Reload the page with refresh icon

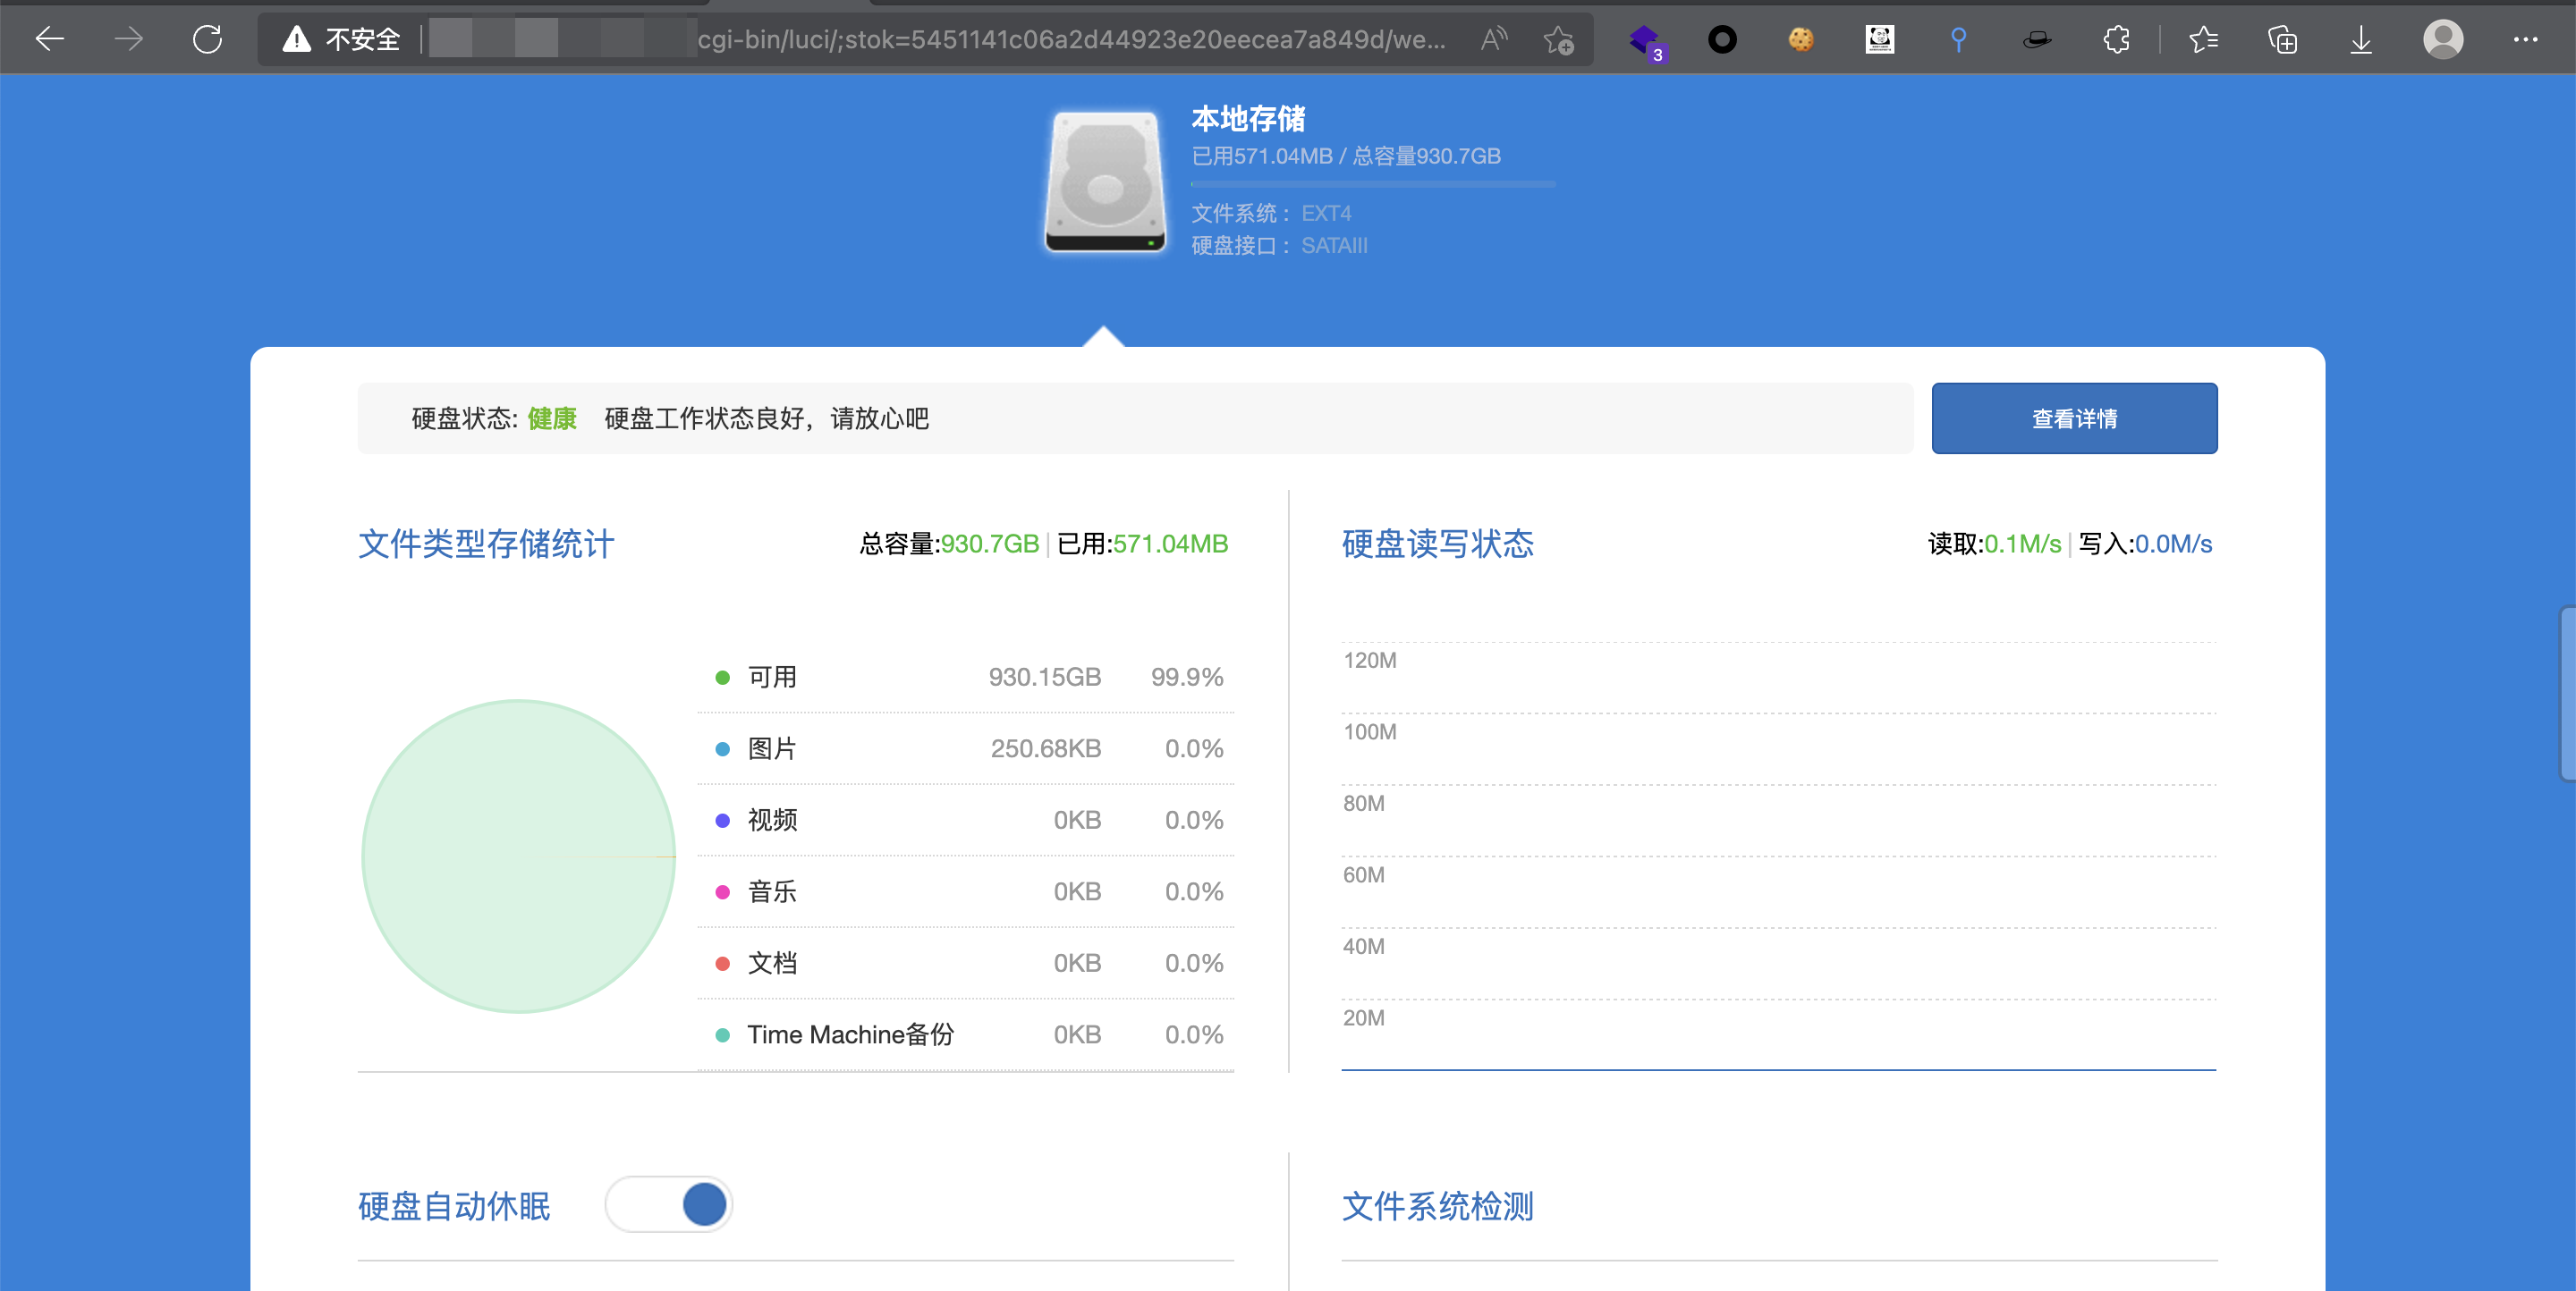(207, 40)
